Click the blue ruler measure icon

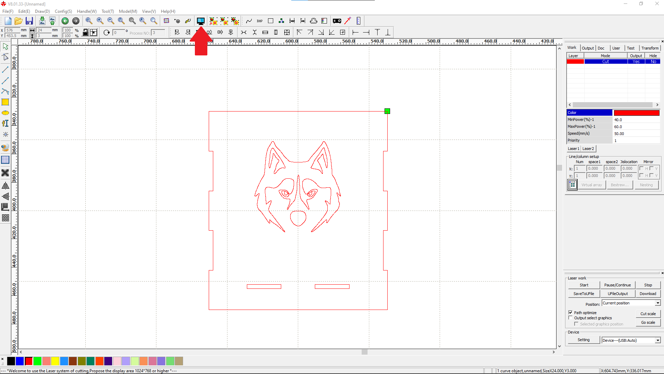(x=358, y=21)
